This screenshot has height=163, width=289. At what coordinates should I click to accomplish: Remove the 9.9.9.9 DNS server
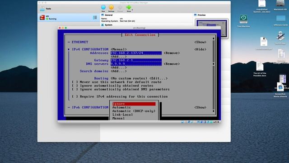pos(172,64)
